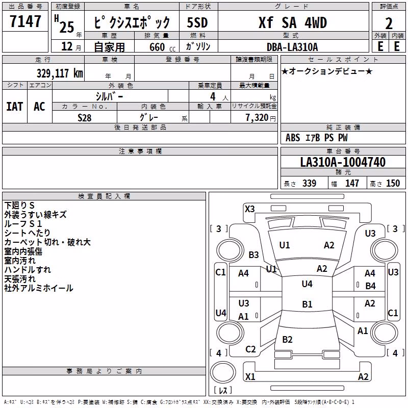Image resolution: width=408 pixels, height=408 pixels.
Task: Select recycle deposit 7,320円
Action: click(261, 118)
